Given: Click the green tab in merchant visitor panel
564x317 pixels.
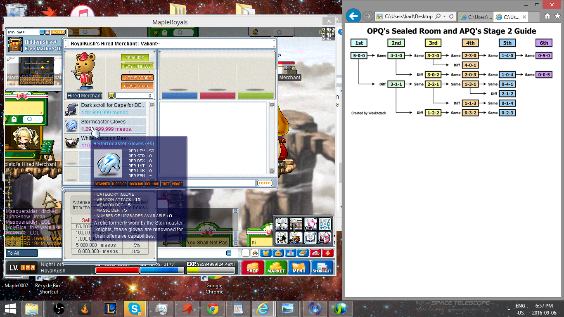Looking at the screenshot, I should (x=255, y=95).
